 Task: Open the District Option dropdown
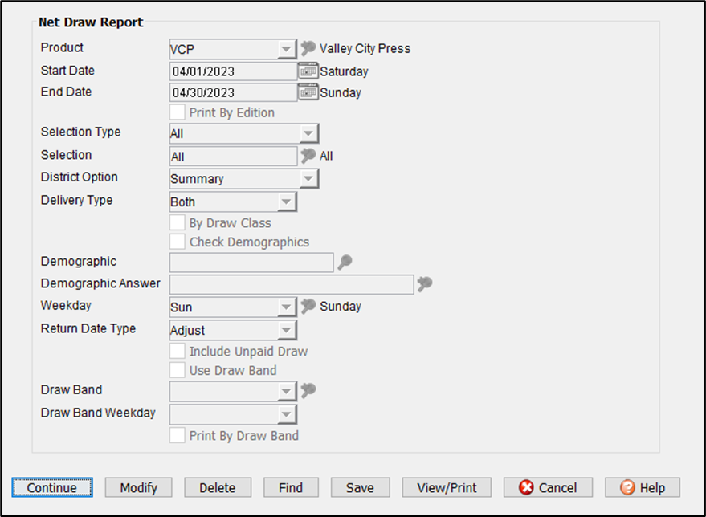point(309,179)
